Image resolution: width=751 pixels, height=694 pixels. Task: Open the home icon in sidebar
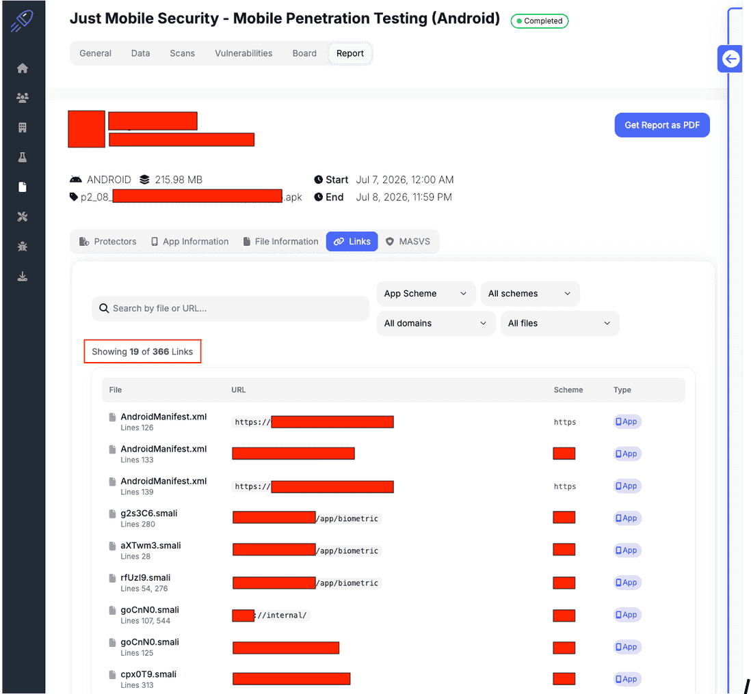point(23,68)
